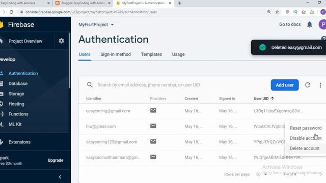Select the hlw@gmail.com identifier cell
The width and height of the screenshot is (326, 183).
point(101,127)
